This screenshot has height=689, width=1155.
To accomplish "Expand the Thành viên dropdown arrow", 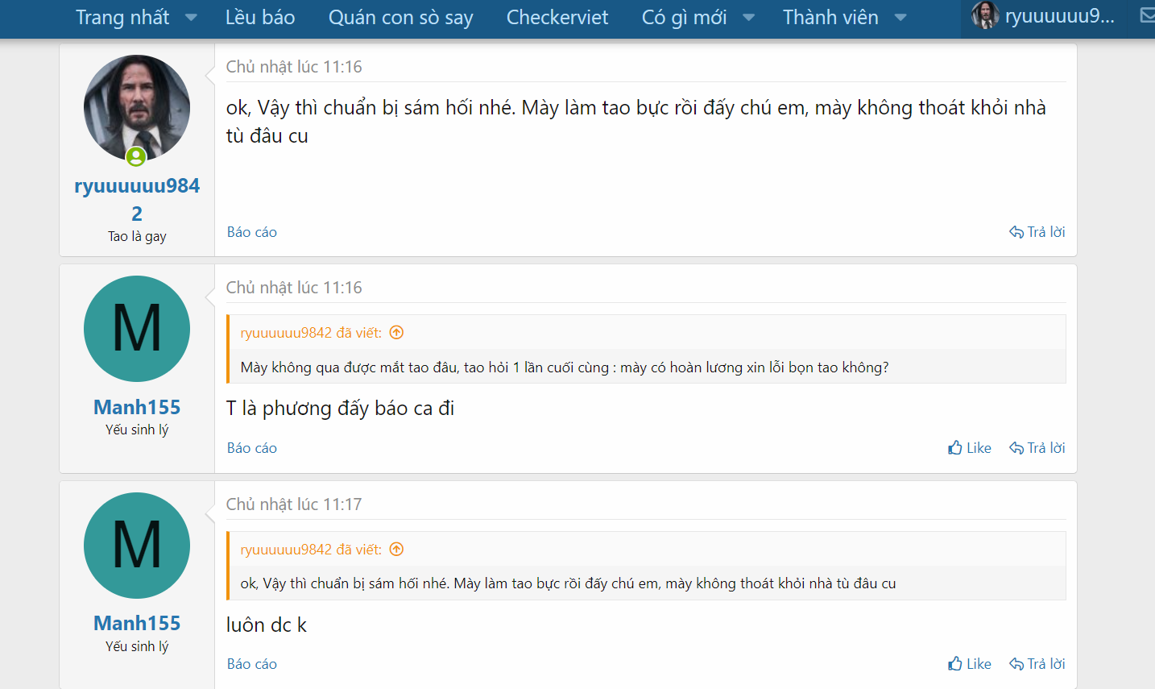I will coord(900,18).
